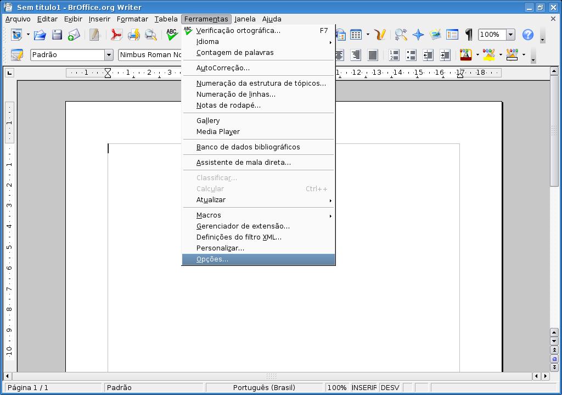562x395 pixels.
Task: Click the Edit File pencil-and-page icon
Action: (x=94, y=35)
